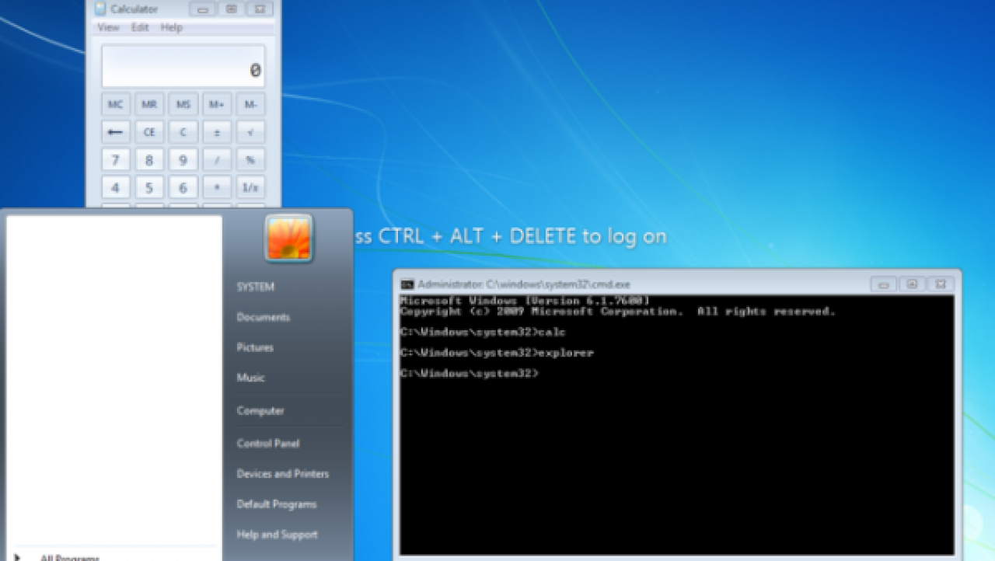995x561 pixels.
Task: Click the MS memory store key
Action: pyautogui.click(x=183, y=104)
